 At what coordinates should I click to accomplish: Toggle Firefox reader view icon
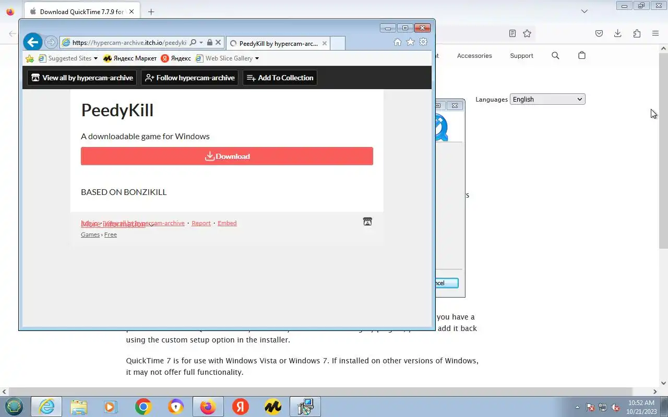click(x=512, y=33)
